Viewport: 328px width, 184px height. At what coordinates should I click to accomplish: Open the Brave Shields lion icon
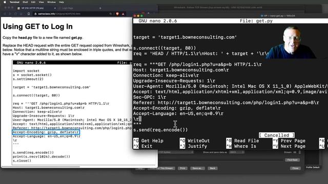pos(117,14)
